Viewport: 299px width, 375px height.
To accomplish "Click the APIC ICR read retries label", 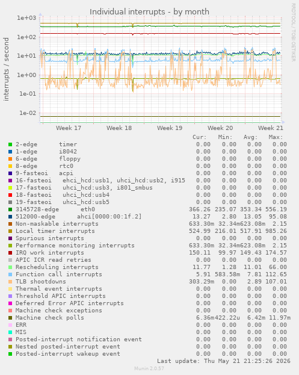I will tap(54, 260).
